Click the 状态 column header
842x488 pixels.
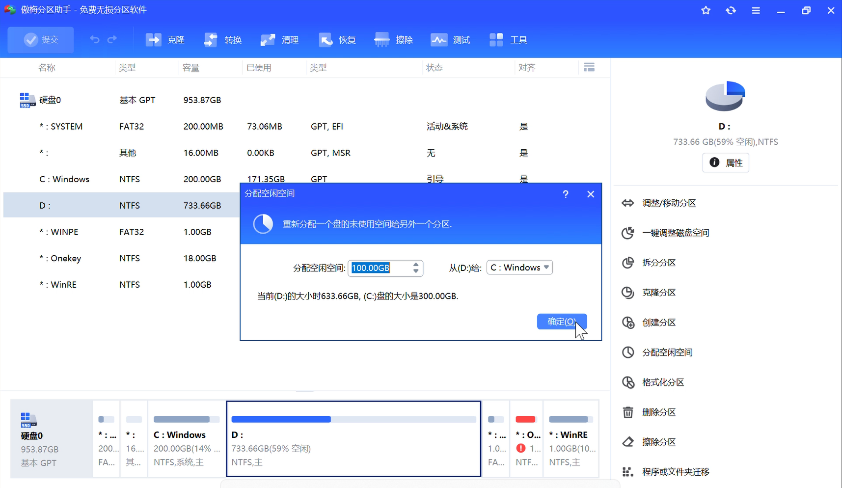pos(435,68)
